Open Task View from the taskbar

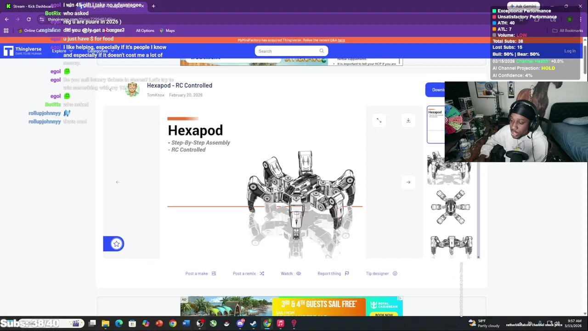pyautogui.click(x=92, y=324)
